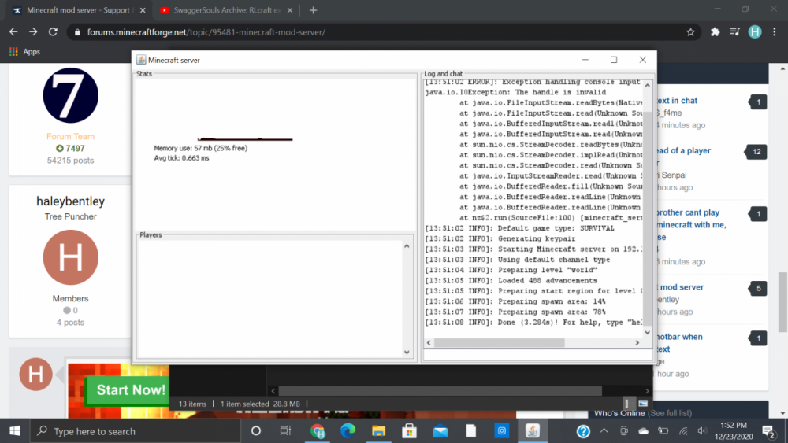Open the Mail app on the taskbar
The image size is (788, 443).
(440, 431)
